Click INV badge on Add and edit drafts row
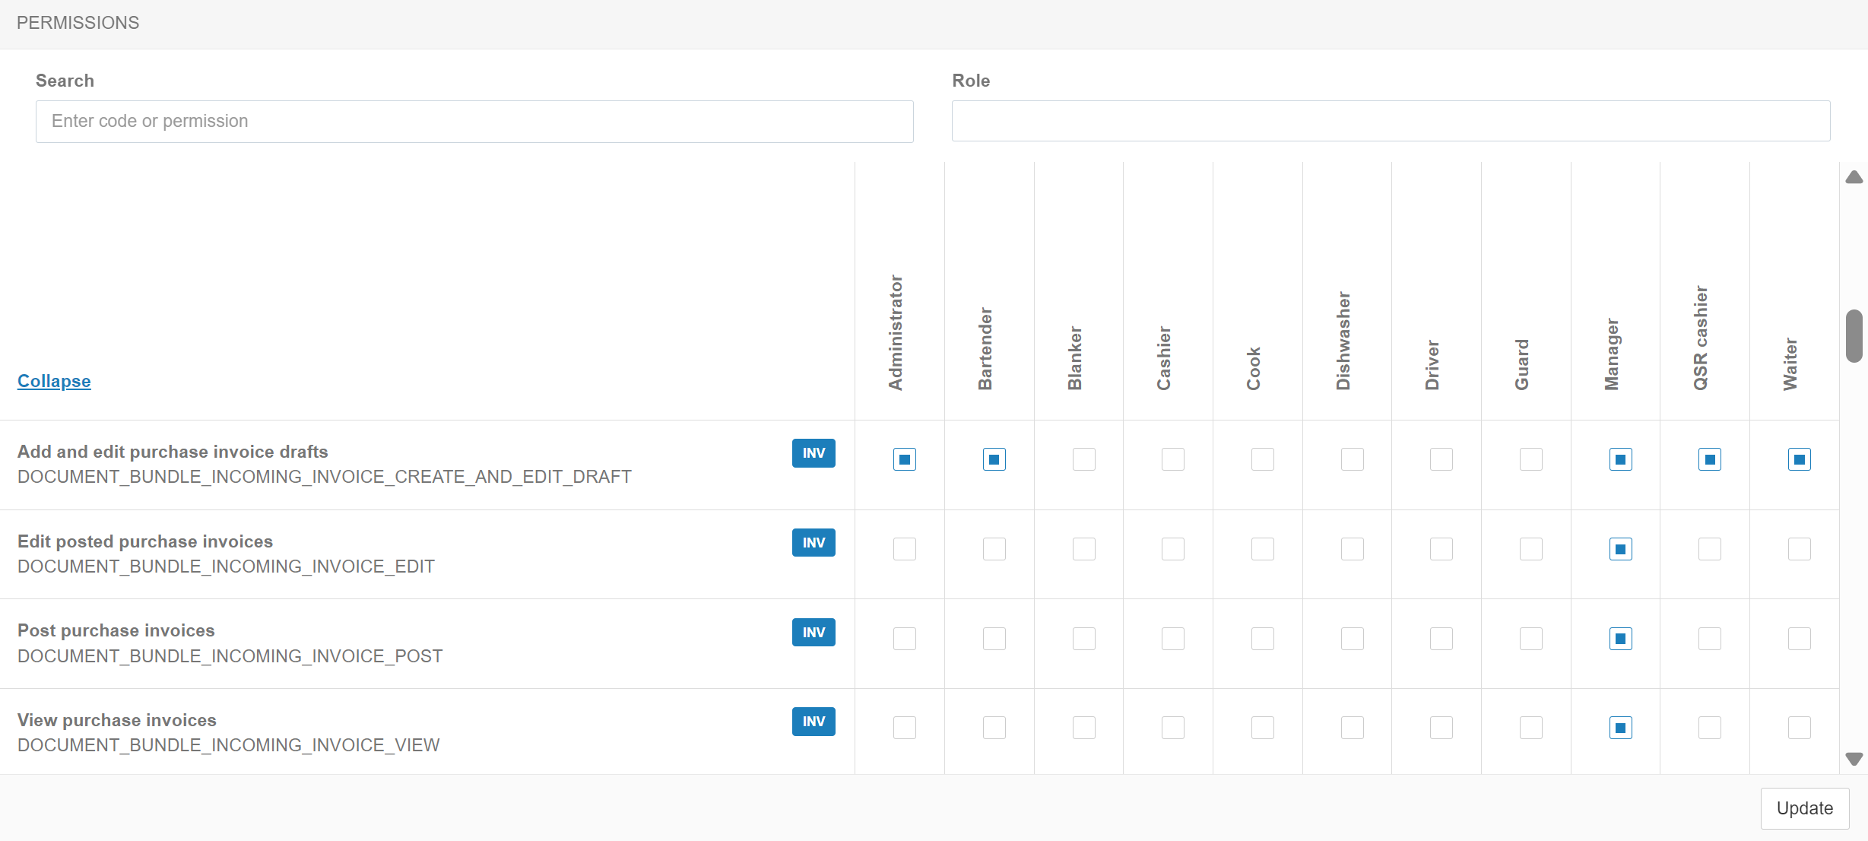This screenshot has width=1868, height=841. (813, 453)
